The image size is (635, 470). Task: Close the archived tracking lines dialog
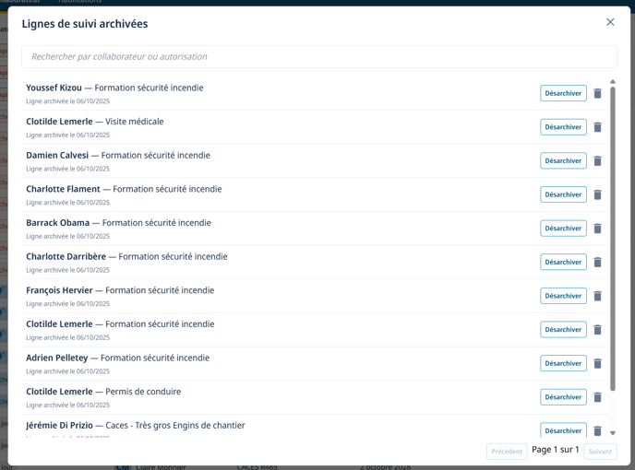point(610,22)
